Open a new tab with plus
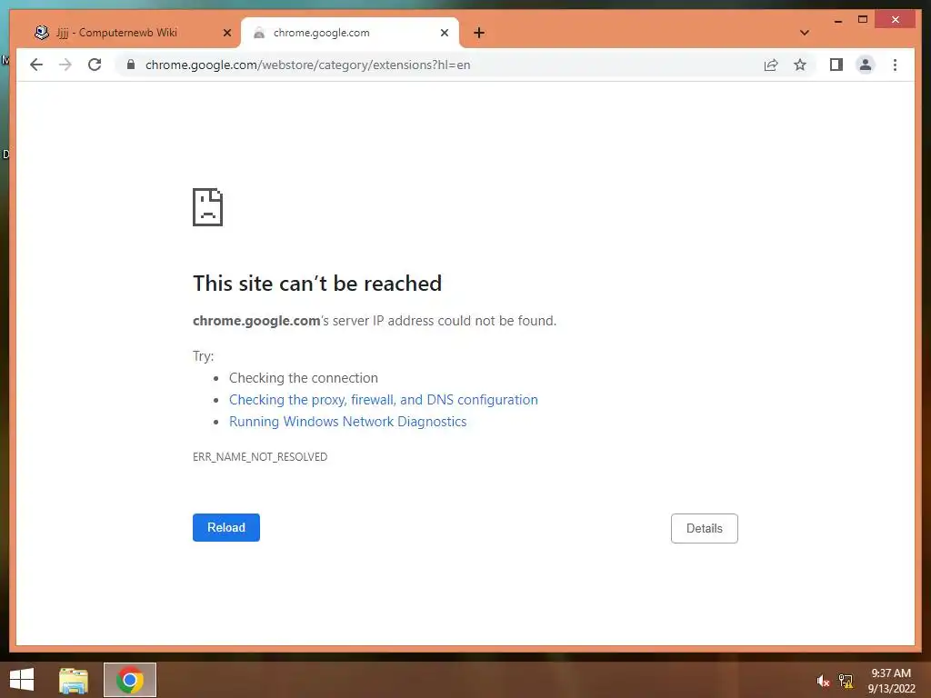This screenshot has width=931, height=698. click(x=479, y=33)
